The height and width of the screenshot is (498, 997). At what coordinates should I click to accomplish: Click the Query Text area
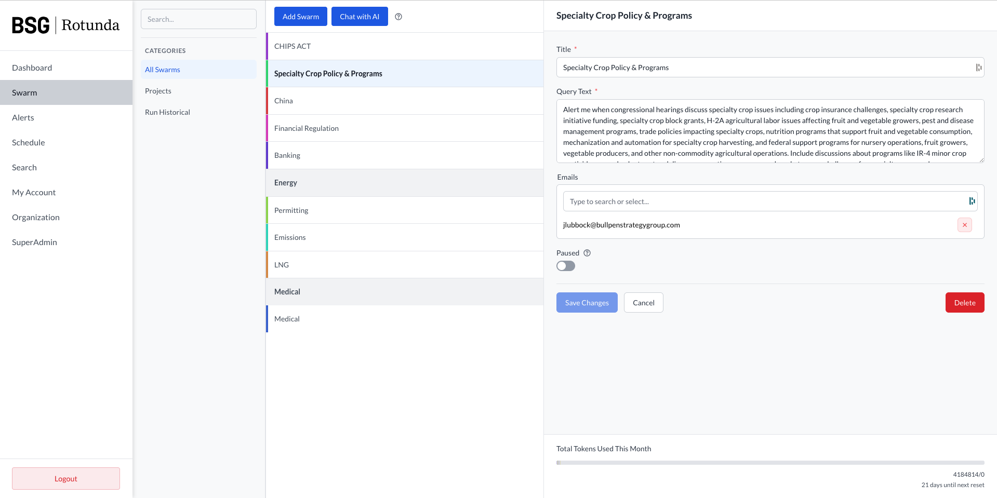(770, 131)
